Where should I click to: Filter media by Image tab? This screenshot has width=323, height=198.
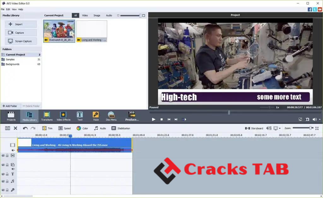pyautogui.click(x=97, y=15)
